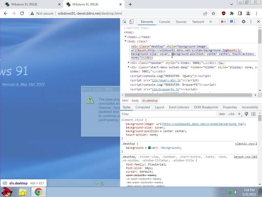Open the Properties tab
This screenshot has width=262, height=197.
tap(230, 107)
